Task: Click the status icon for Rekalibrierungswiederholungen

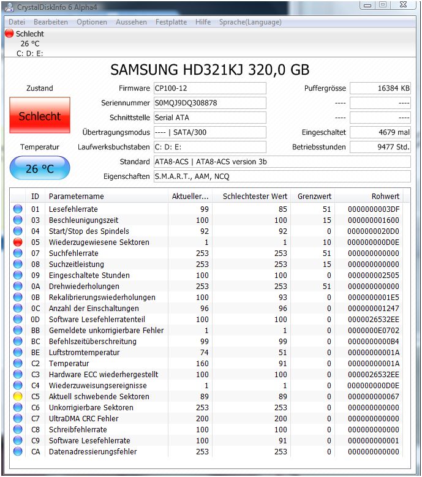Action: click(18, 297)
